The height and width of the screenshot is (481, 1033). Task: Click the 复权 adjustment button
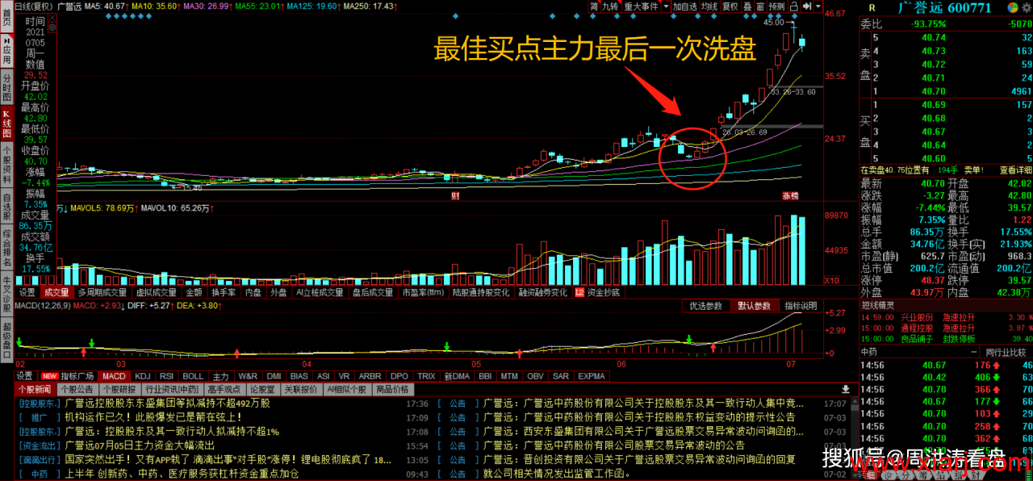point(730,6)
